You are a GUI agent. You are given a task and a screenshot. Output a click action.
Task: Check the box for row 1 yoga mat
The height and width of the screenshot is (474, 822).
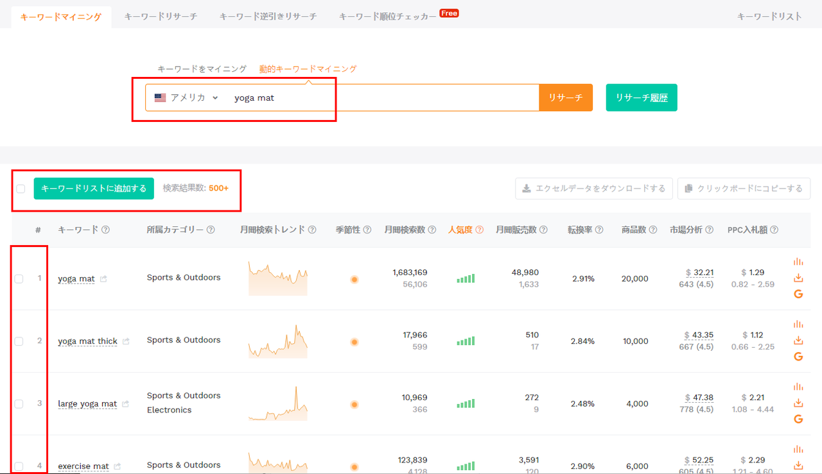click(19, 278)
